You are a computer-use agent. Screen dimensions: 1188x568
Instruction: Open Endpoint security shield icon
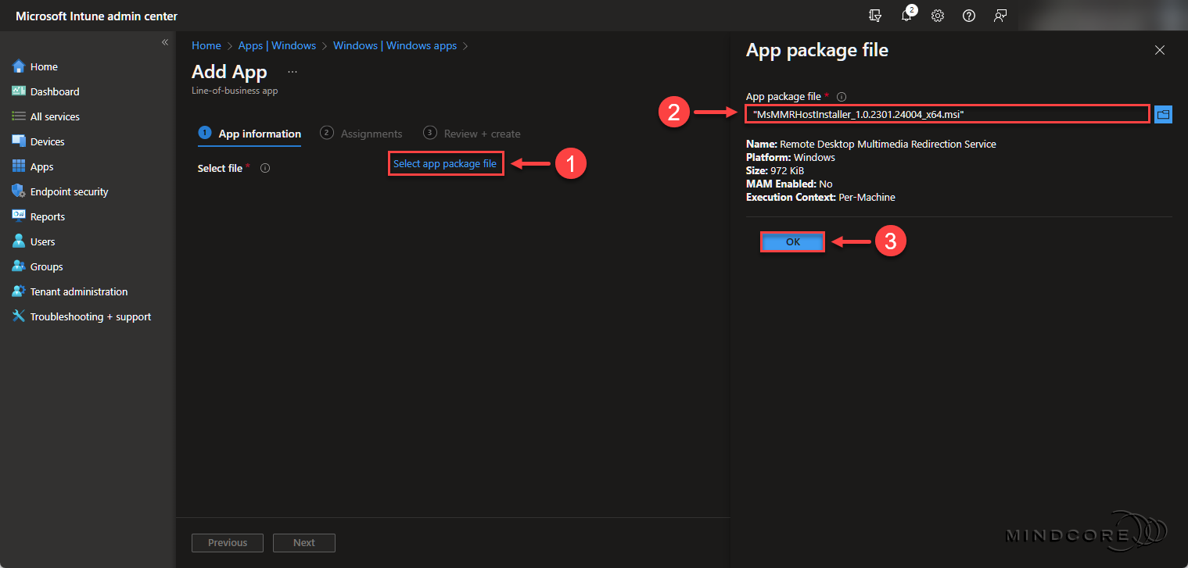[19, 191]
